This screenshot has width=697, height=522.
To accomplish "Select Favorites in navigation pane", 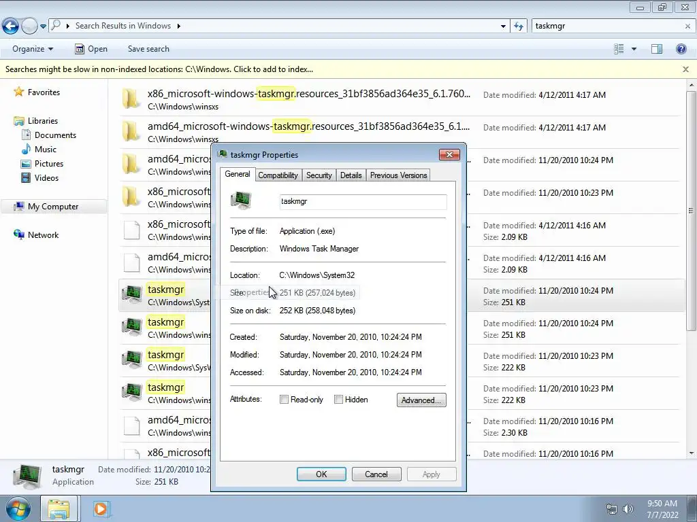I will pos(44,92).
